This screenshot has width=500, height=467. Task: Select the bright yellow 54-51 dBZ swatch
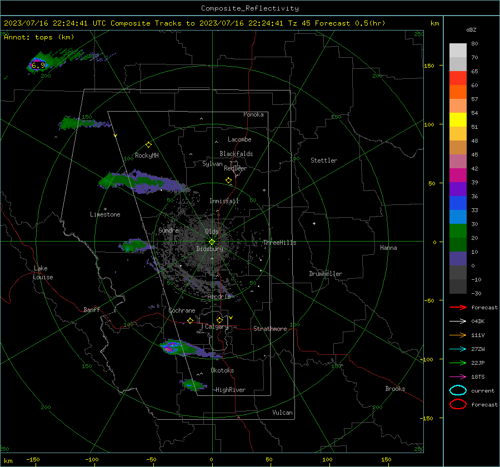pyautogui.click(x=458, y=120)
